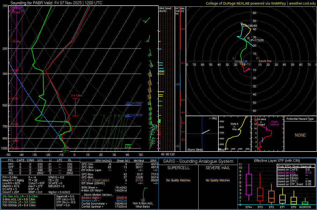
Task: Click the 700-500mb LR line
Action: pos(19,205)
